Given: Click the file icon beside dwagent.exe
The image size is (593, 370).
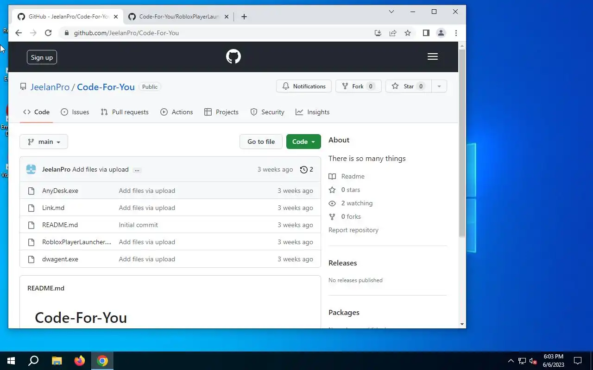Looking at the screenshot, I should [x=31, y=259].
